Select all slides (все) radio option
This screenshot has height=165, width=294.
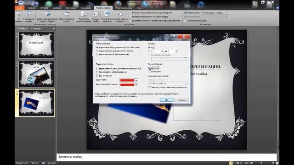[149, 48]
